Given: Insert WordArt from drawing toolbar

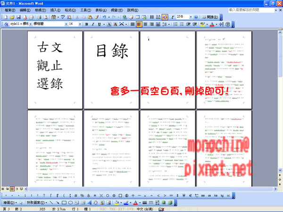Looking at the screenshot, I should [89, 203].
